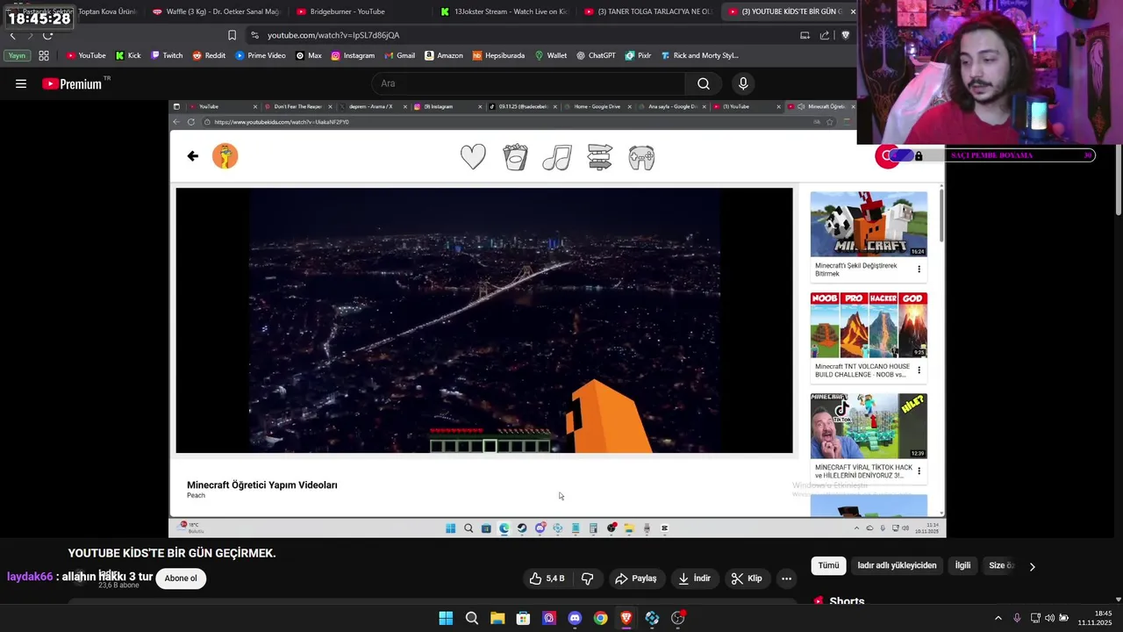Open the VIRAL TIKTOK HACK video thumbnail
Screen dimensions: 1123x632
(869, 426)
